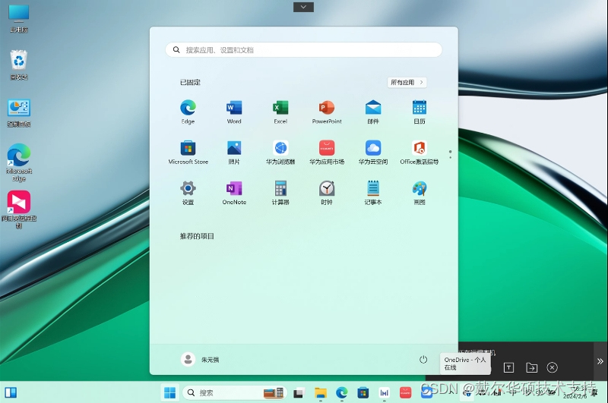Open Microsoft Store from pinned apps
The height and width of the screenshot is (403, 608).
point(188,153)
